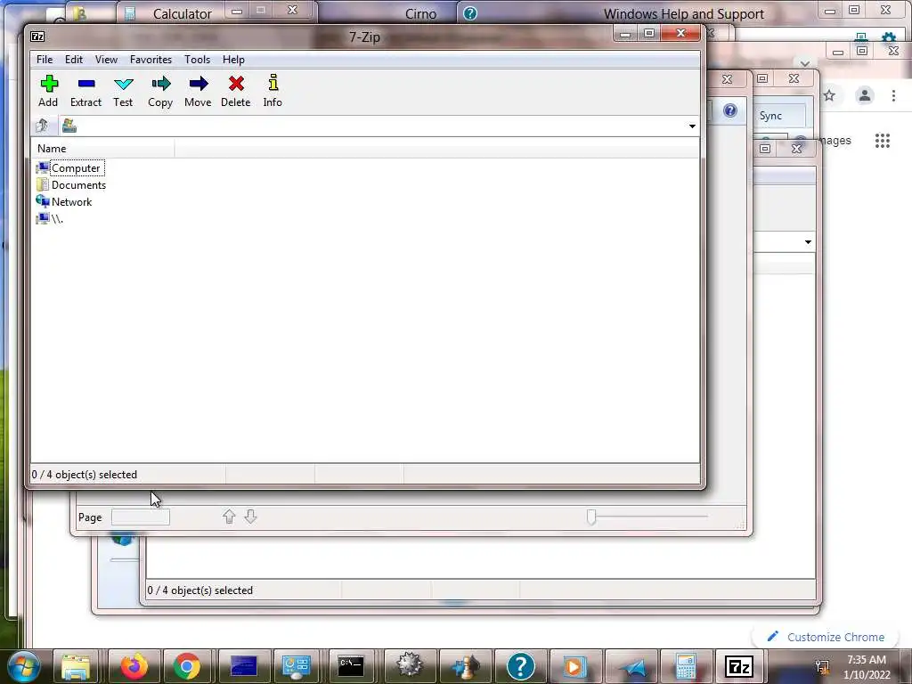Viewport: 912px width, 684px height.
Task: Open the Help question mark taskbar icon
Action: 520,666
